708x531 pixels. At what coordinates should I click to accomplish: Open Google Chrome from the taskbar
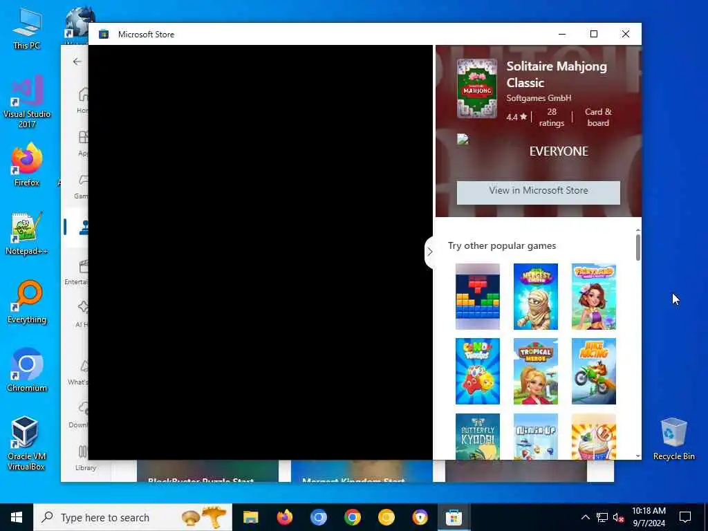[x=352, y=517]
